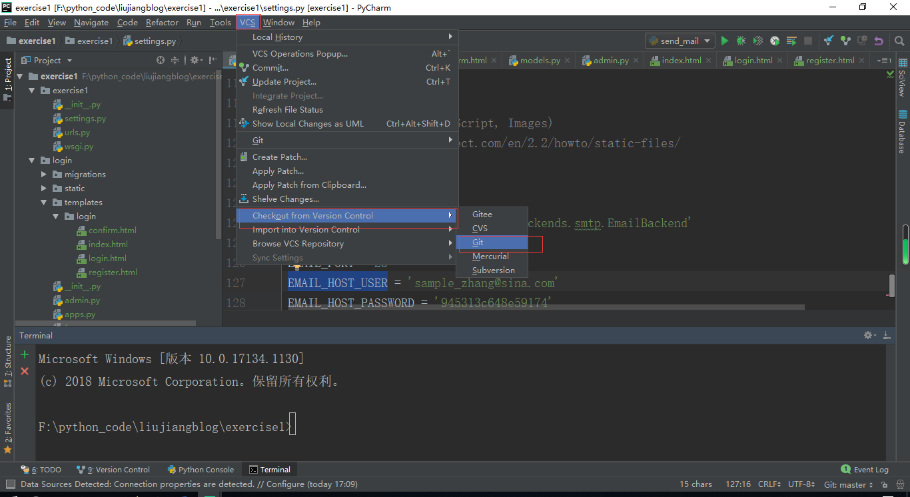
Task: Click the settings.py breadcrumb
Action: pyautogui.click(x=149, y=41)
